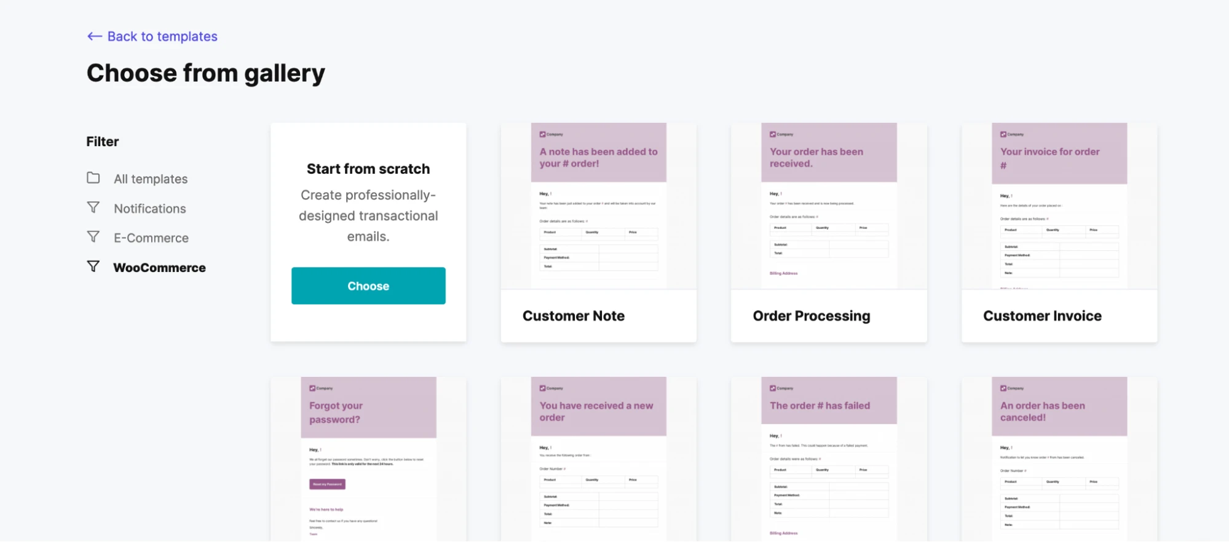Image resolution: width=1229 pixels, height=542 pixels.
Task: Click the Customer Invoice title
Action: tap(1042, 316)
